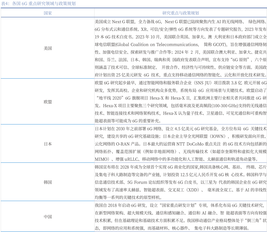Image resolution: width=267 pixels, height=232 pixels.
Task: Click the table title '表4: 各国 6G 重点研究领域与政策规划'
Action: pyautogui.click(x=38, y=4)
